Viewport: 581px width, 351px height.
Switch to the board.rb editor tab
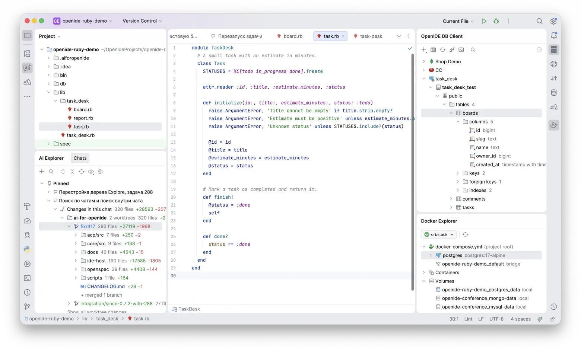290,36
